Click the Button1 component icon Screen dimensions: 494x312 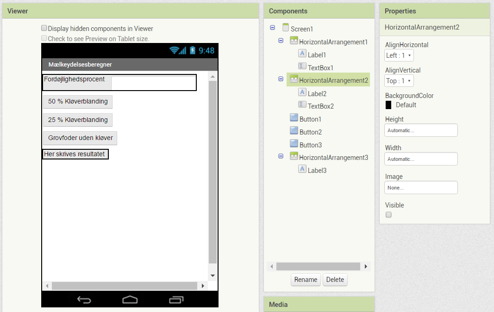[294, 118]
